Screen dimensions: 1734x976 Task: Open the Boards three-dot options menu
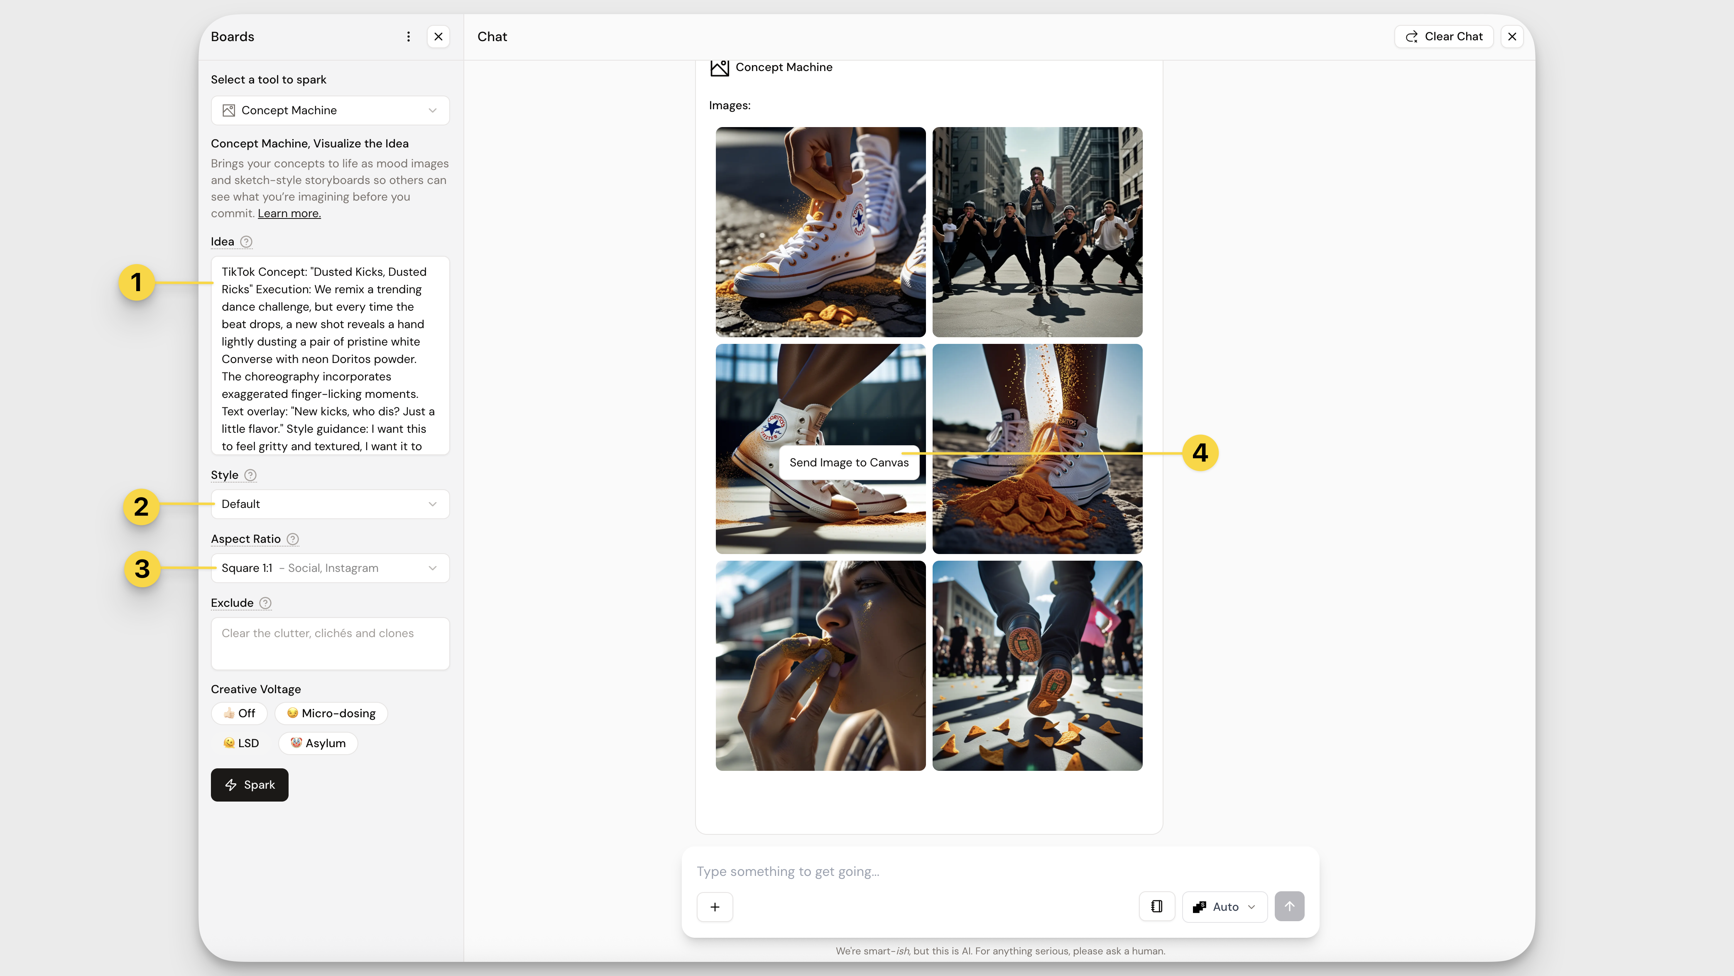tap(408, 37)
